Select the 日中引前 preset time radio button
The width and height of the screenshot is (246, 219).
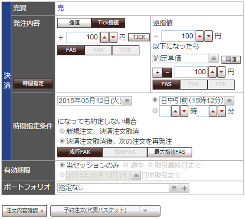(x=155, y=100)
